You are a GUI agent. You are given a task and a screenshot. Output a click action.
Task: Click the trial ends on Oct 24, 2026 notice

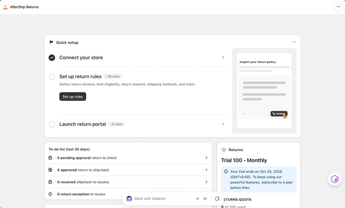pos(259,180)
